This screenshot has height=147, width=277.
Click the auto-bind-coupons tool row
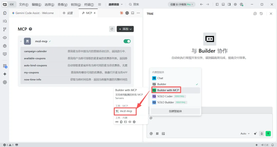coord(76,65)
